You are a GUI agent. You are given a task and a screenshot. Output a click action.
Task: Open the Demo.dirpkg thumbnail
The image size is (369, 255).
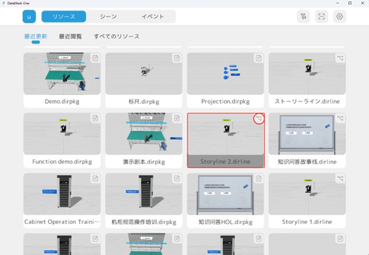[x=62, y=73]
